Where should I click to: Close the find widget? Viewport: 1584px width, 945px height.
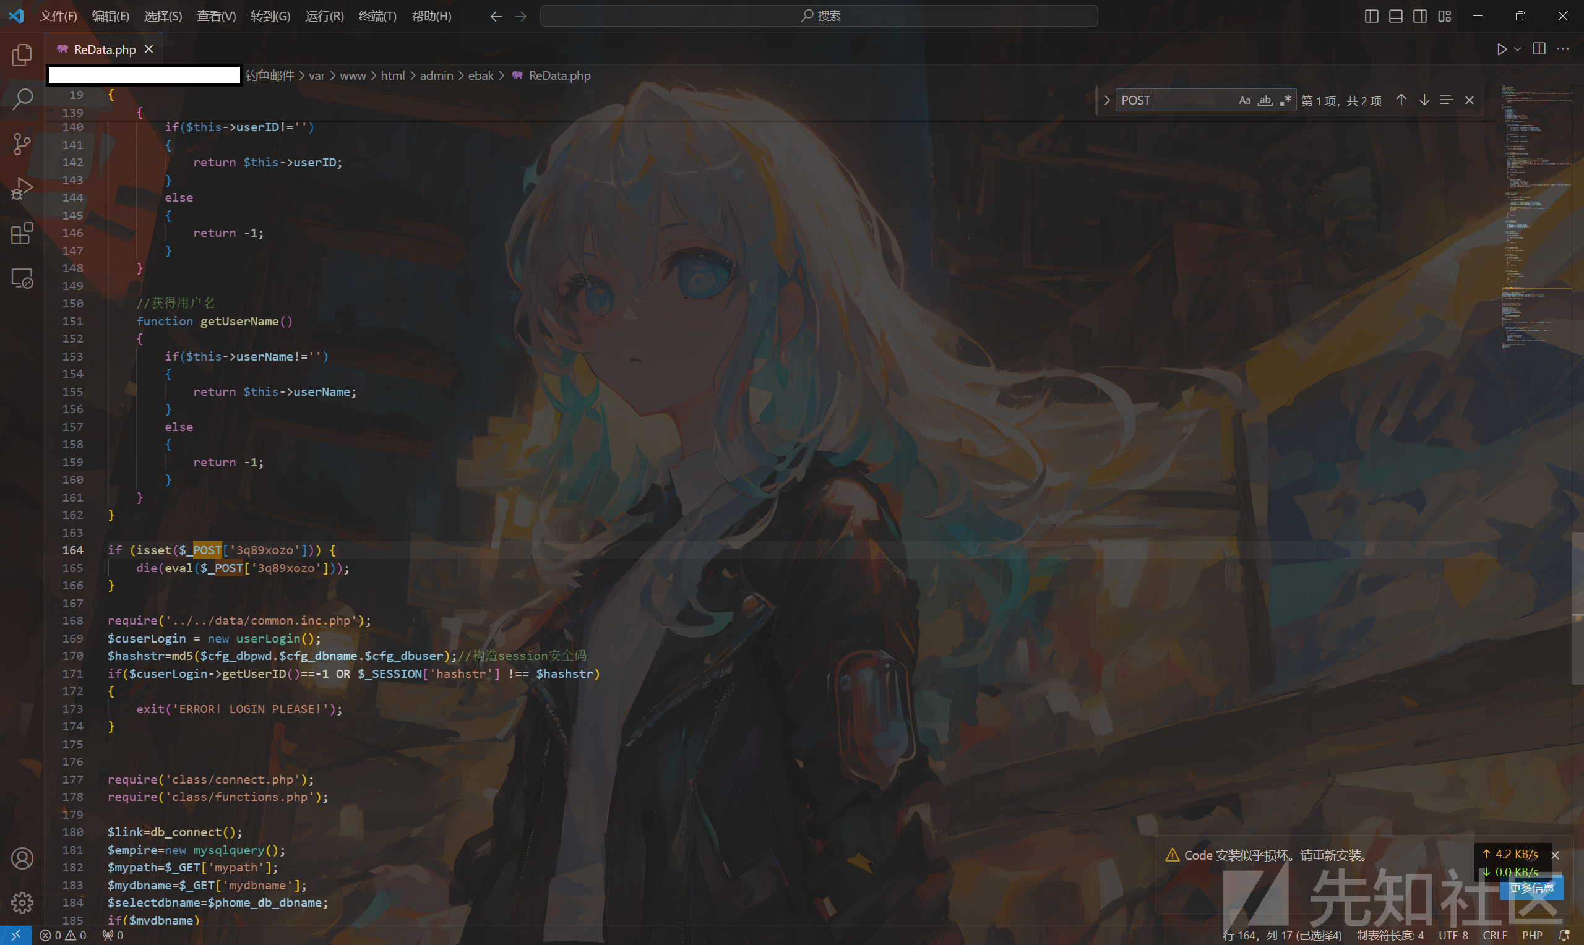(1470, 100)
